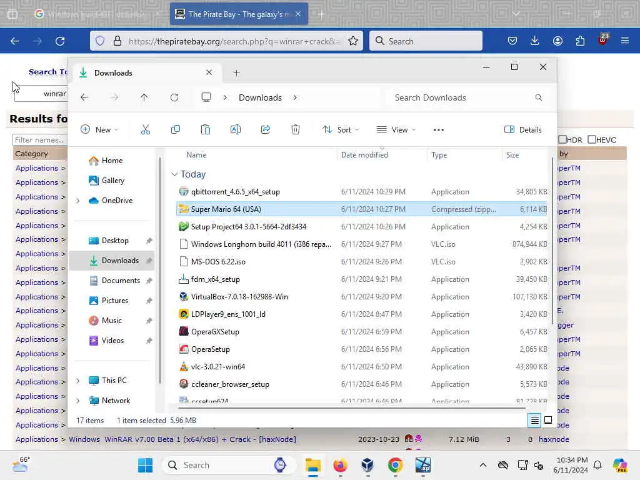
Task: Click the uBlock extension icon with badge 23
Action: [x=603, y=39]
